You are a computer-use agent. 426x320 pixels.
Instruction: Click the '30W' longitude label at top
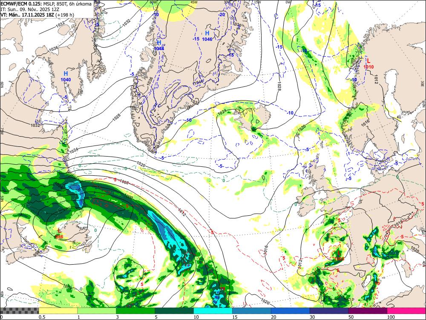click(227, 2)
